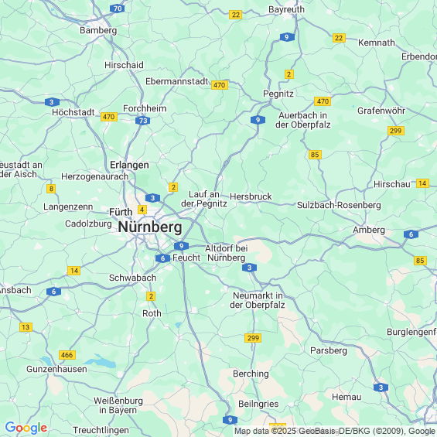Viewport: 437px width, 437px height.
Task: Click the Weißenburg in Bayern label
Action: [x=118, y=405]
